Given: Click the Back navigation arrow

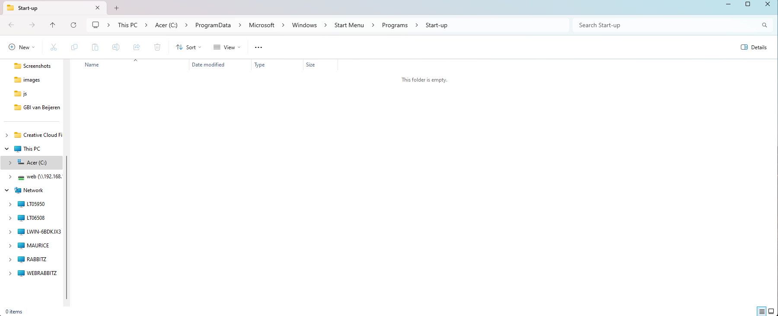Looking at the screenshot, I should 11,25.
